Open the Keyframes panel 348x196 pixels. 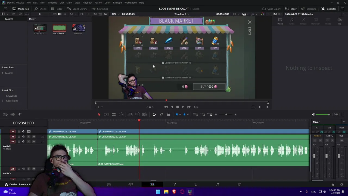pyautogui.click(x=100, y=9)
